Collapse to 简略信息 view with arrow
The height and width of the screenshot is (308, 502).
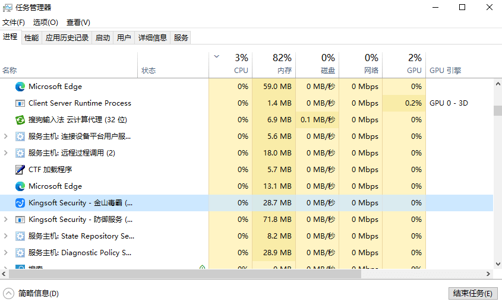(9, 293)
